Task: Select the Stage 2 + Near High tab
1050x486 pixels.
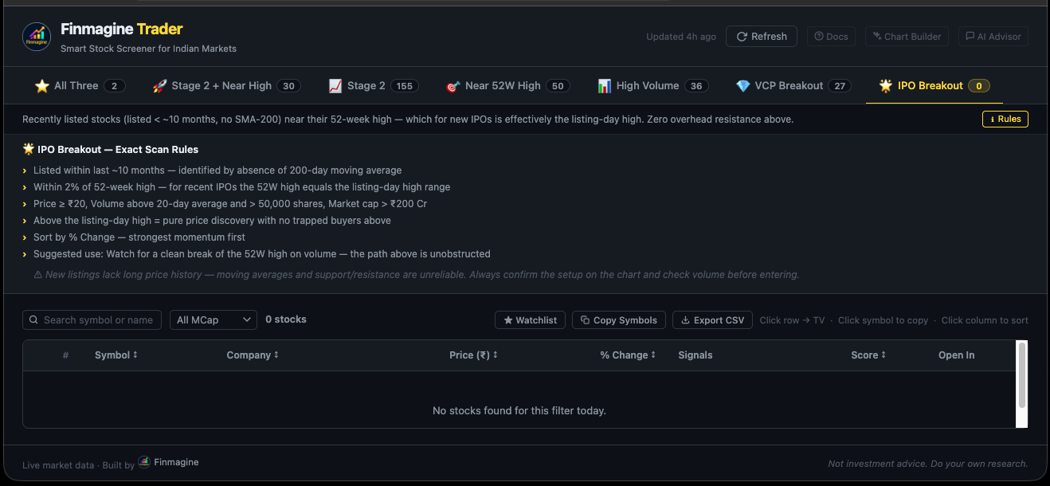Action: click(225, 86)
